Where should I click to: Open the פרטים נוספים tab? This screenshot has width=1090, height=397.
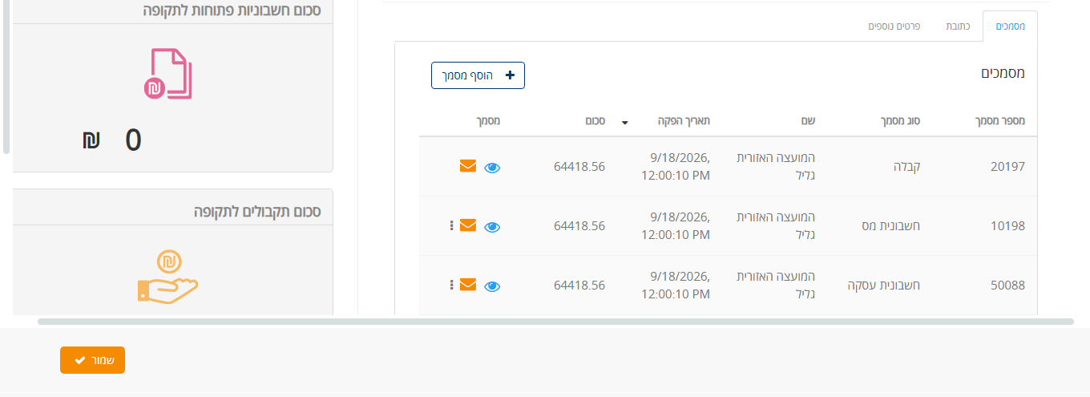(894, 26)
